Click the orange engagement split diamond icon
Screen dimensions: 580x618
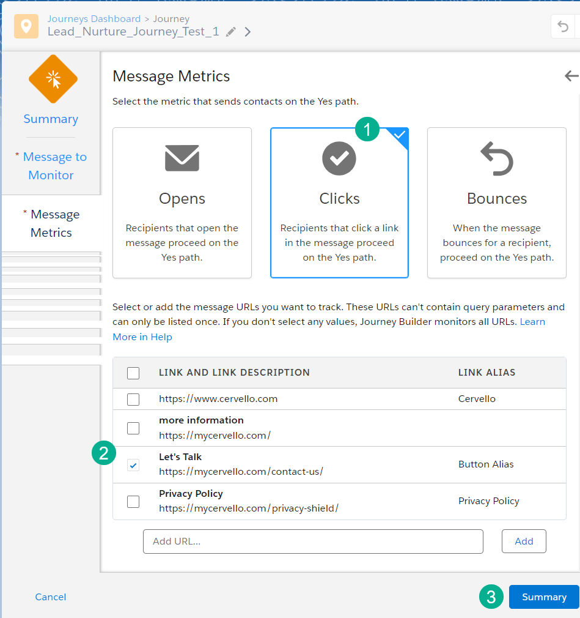click(53, 79)
